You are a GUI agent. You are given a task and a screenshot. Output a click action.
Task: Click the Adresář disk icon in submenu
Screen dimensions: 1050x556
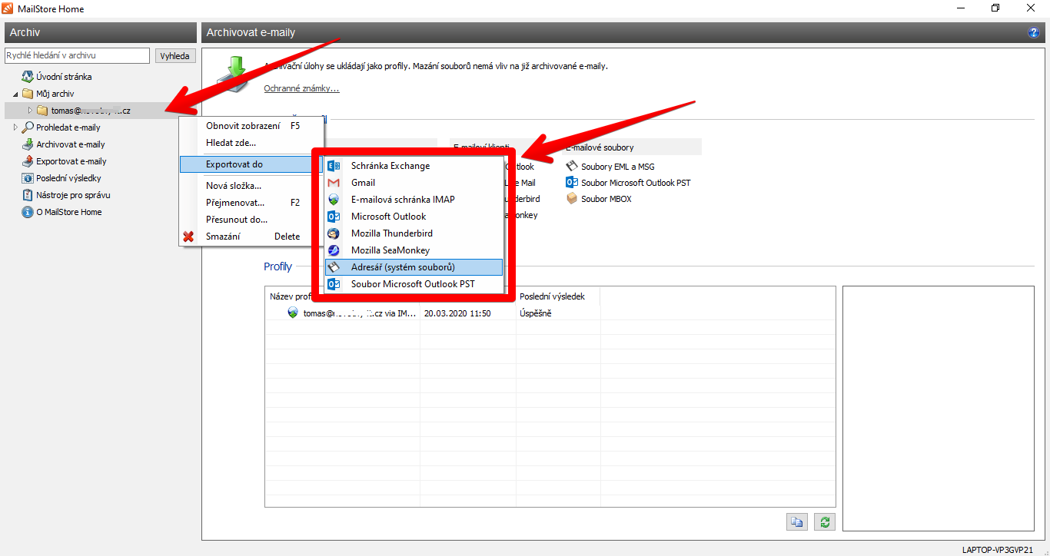(334, 267)
